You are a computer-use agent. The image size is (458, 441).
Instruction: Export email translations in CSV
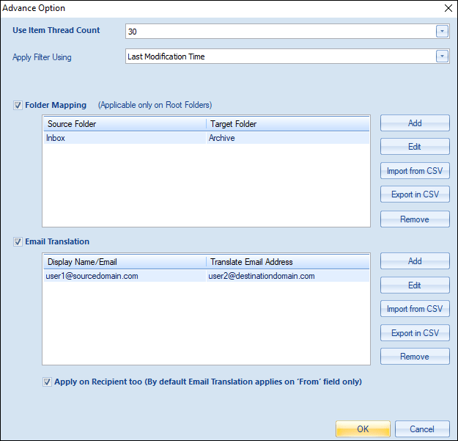415,333
